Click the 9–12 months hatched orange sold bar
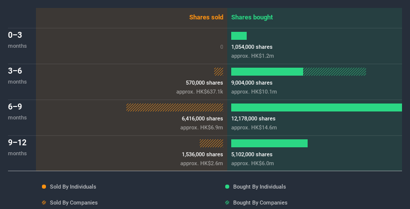Screen dimensions: 410x209 (x=211, y=143)
